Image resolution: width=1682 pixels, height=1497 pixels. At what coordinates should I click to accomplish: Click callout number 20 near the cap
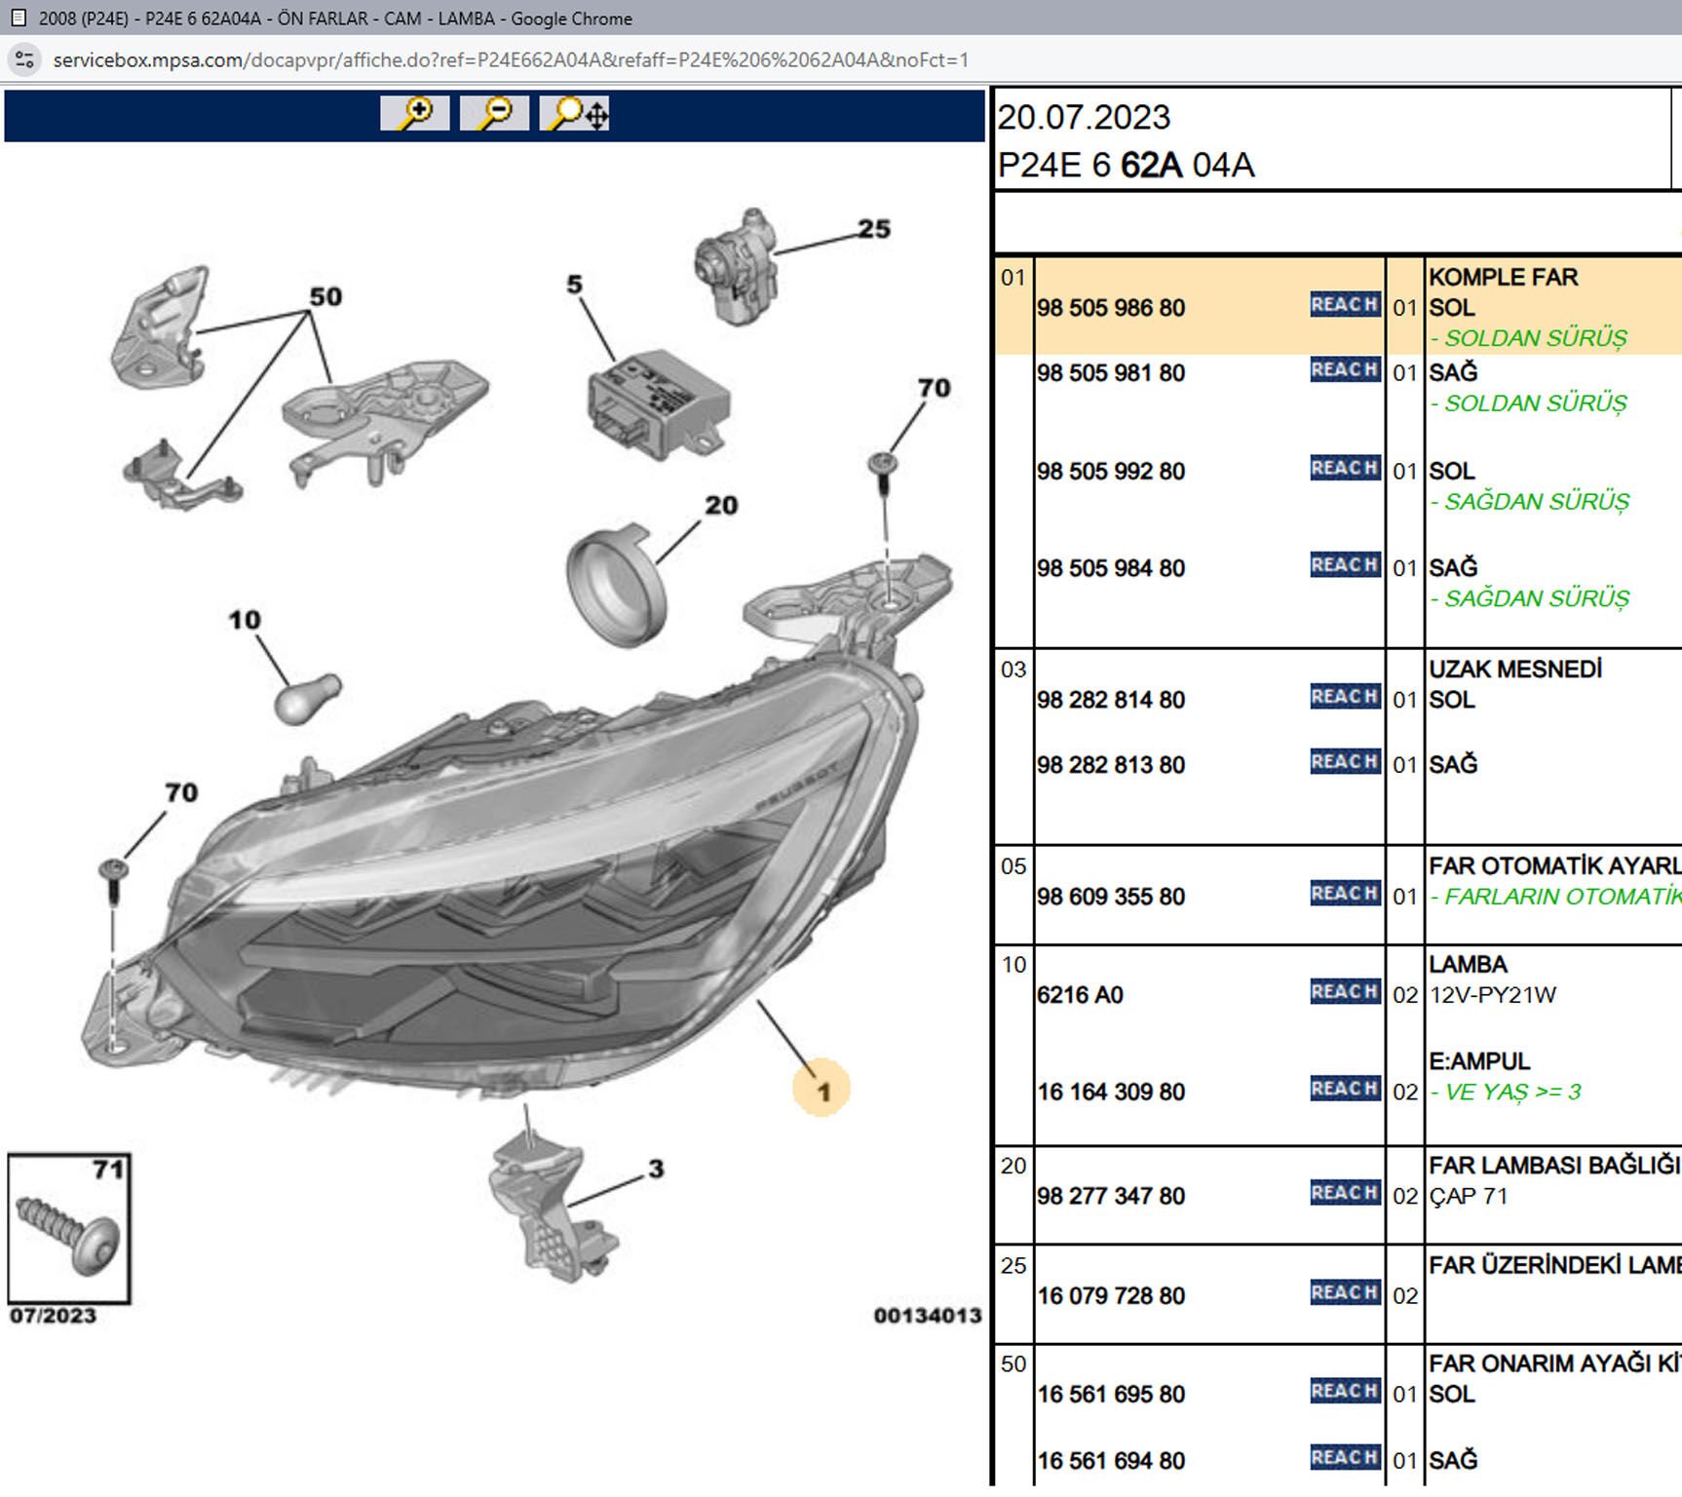(721, 505)
